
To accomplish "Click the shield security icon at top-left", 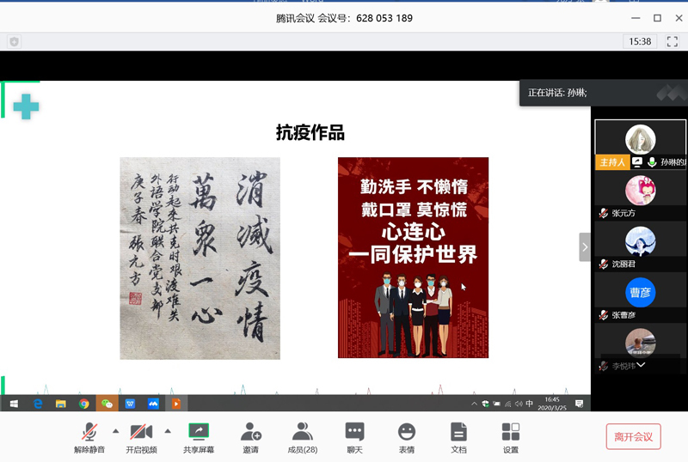I will (x=14, y=41).
